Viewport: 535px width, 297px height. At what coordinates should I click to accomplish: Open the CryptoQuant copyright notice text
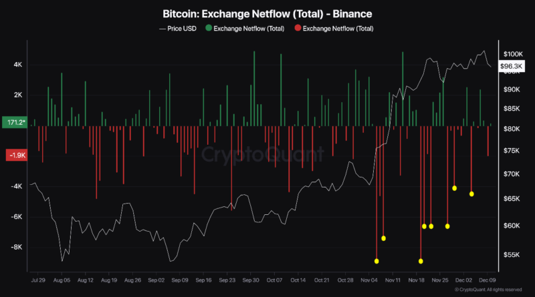tap(490, 290)
